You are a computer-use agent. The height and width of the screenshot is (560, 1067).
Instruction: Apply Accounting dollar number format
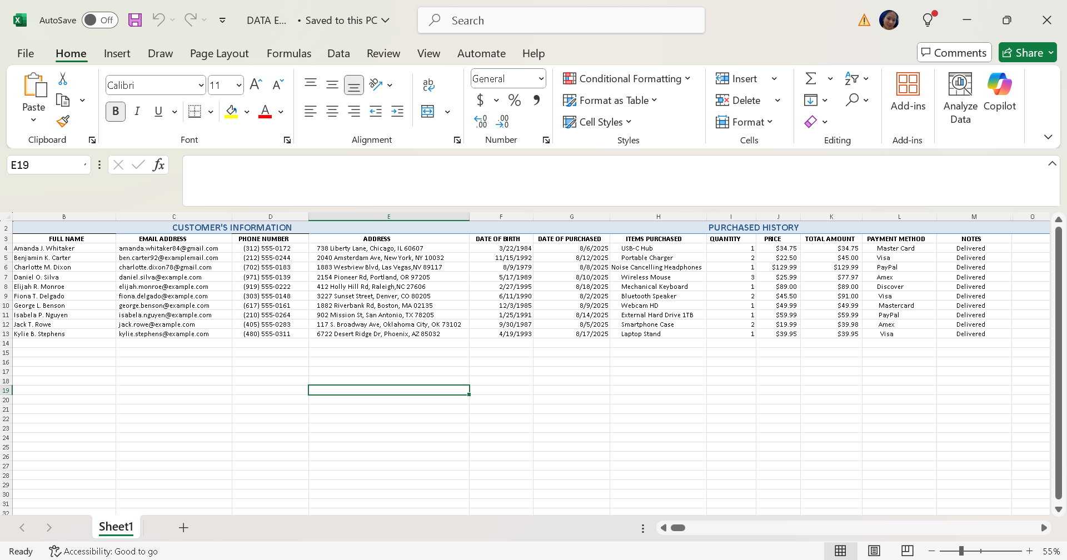(480, 100)
